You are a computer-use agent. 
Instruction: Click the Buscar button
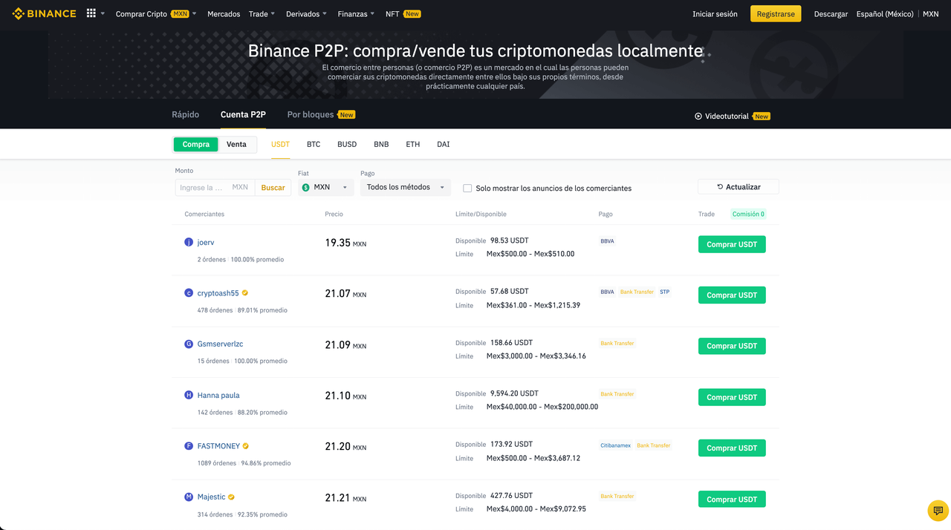pos(273,188)
